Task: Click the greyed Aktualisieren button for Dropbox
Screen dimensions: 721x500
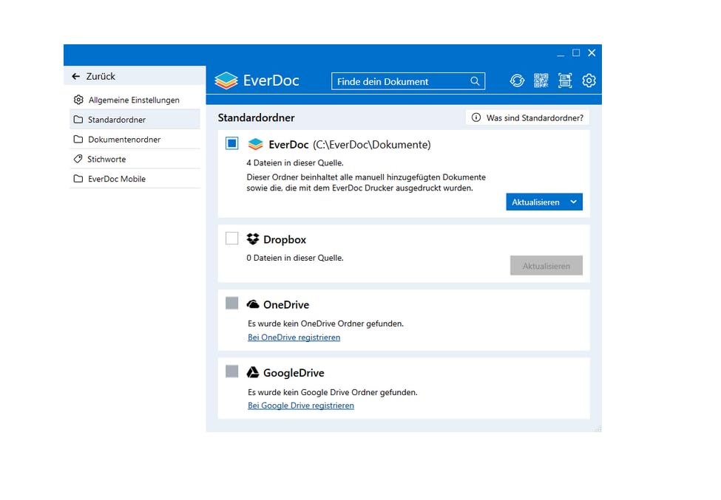Action: pos(546,265)
